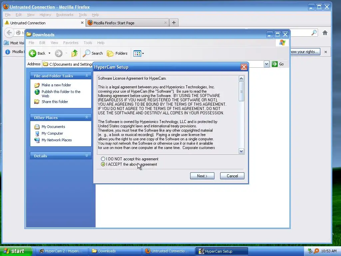
Task: Click Firefox back arrow button
Action: [x=9, y=33]
